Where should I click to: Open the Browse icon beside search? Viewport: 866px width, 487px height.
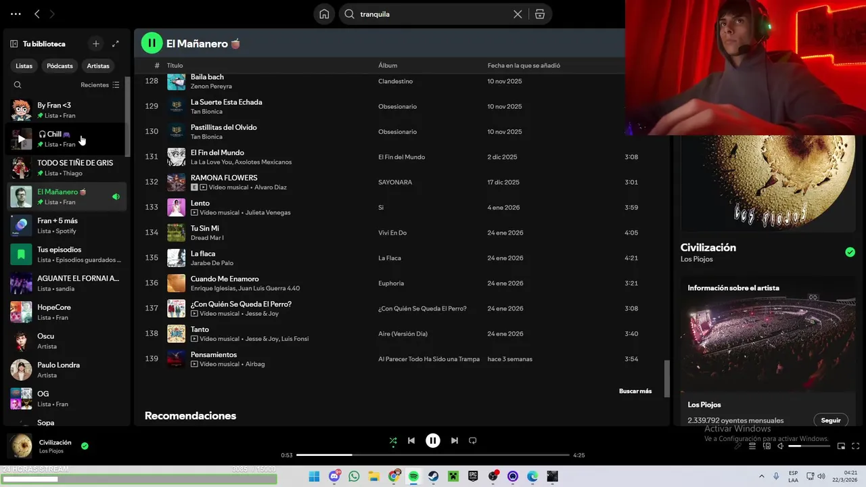(x=540, y=14)
